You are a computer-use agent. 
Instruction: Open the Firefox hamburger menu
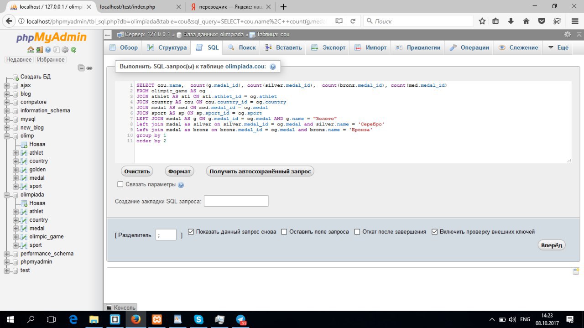click(x=575, y=21)
